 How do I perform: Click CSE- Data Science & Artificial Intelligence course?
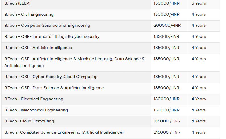point(54,88)
